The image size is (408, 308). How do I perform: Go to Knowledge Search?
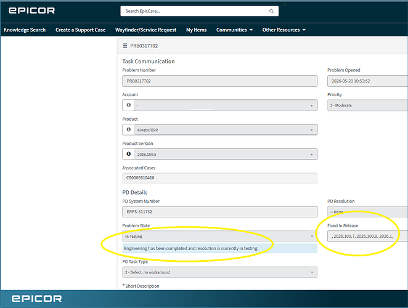click(25, 30)
